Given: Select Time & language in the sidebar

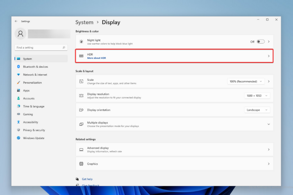Looking at the screenshot, I should (34, 106).
